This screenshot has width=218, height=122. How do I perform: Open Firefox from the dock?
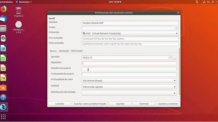pyautogui.click(x=3, y=9)
